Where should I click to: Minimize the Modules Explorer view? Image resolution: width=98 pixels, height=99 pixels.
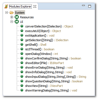pyautogui.click(x=83, y=6)
